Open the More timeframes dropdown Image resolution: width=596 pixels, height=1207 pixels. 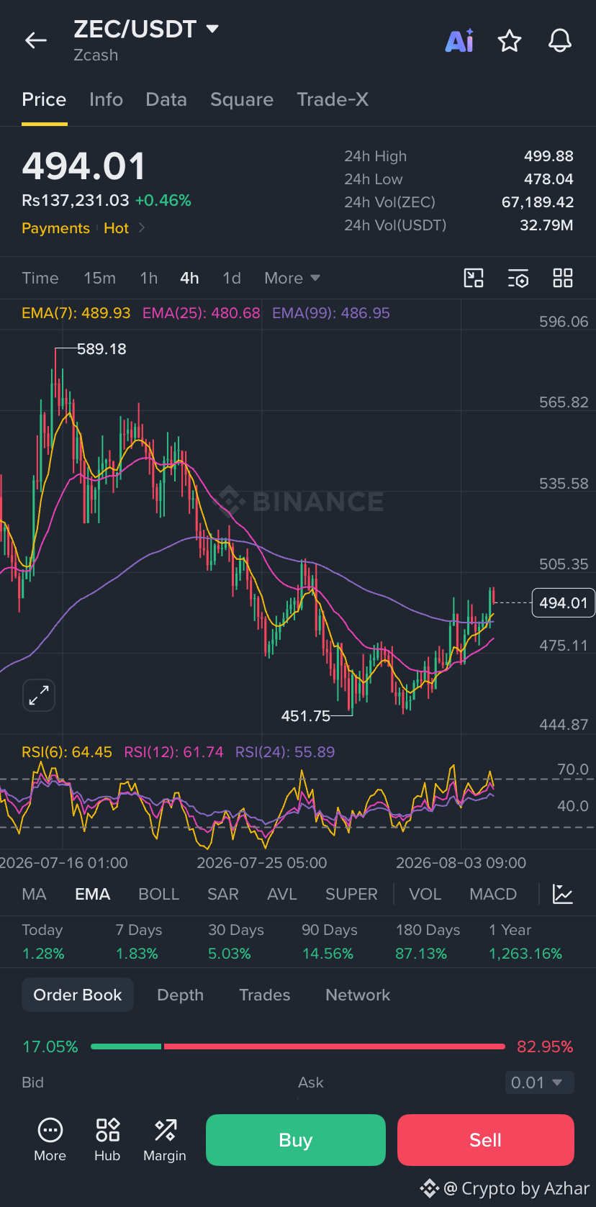pos(292,278)
